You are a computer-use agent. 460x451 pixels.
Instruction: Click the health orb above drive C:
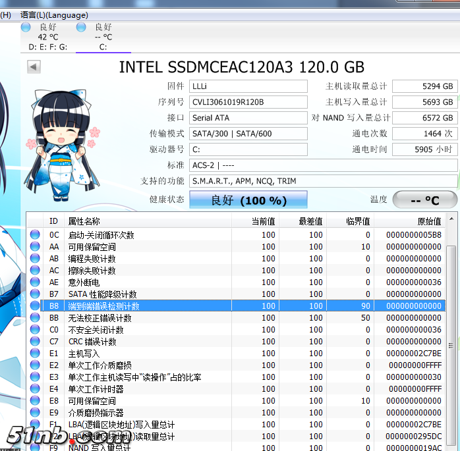click(x=81, y=27)
